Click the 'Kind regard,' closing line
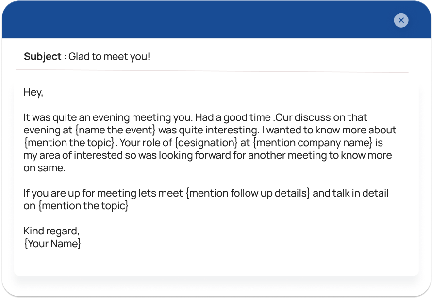 tap(51, 231)
